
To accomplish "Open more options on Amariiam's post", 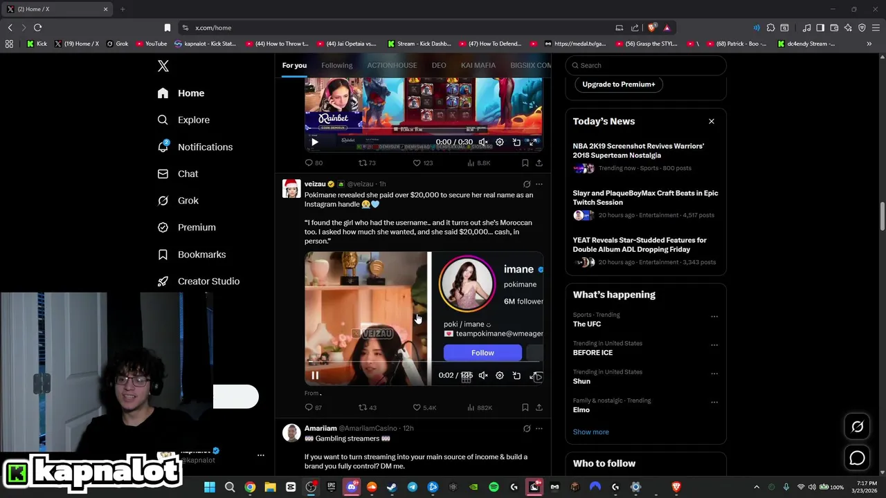I will tap(539, 428).
